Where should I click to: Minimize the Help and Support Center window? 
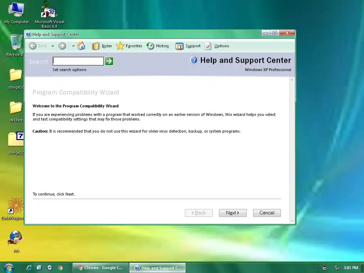[266, 33]
